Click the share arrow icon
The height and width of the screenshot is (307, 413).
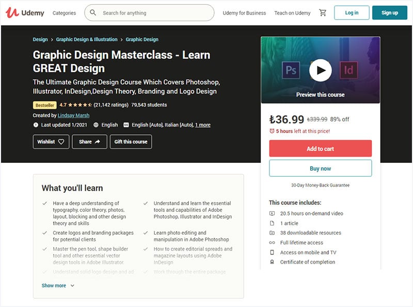coord(98,142)
